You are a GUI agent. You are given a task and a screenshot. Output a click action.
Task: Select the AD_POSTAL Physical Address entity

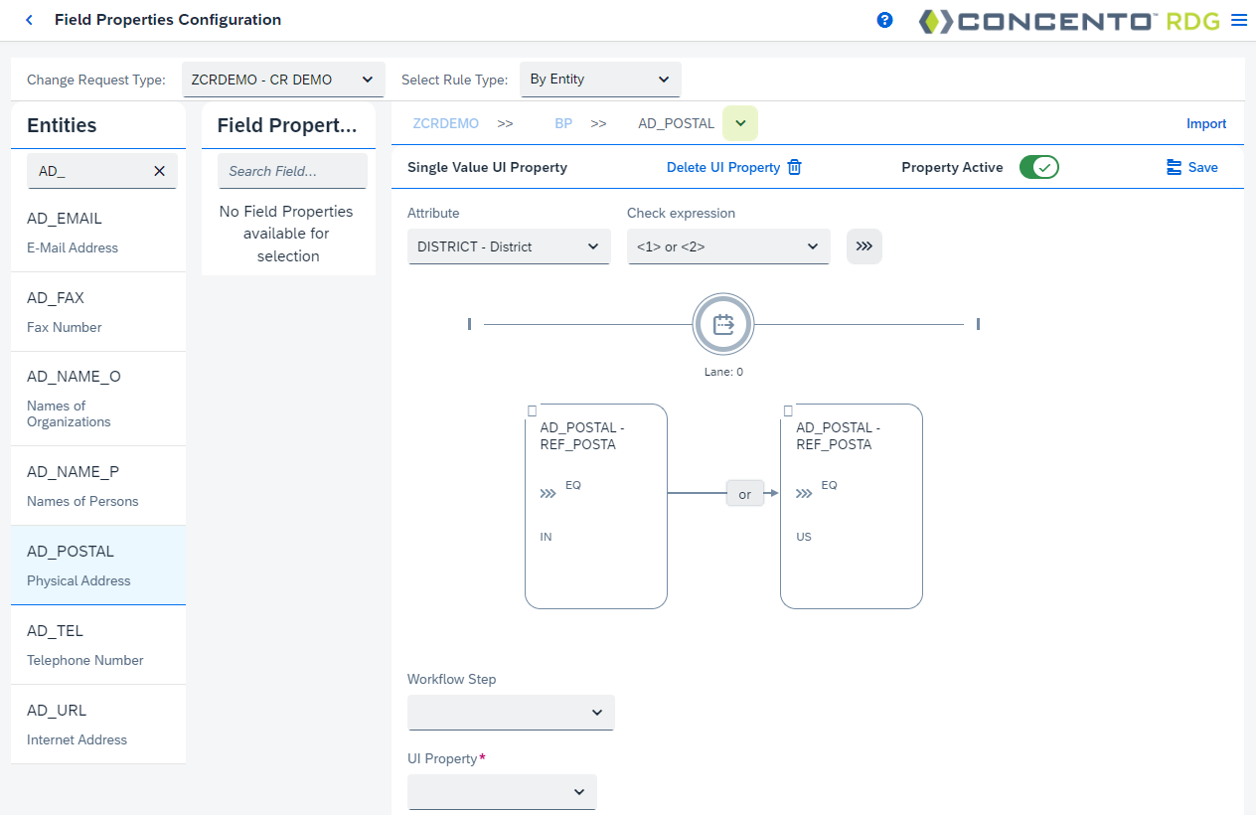coord(98,566)
